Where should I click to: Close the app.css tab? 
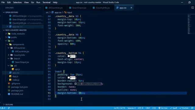[x=131, y=8]
